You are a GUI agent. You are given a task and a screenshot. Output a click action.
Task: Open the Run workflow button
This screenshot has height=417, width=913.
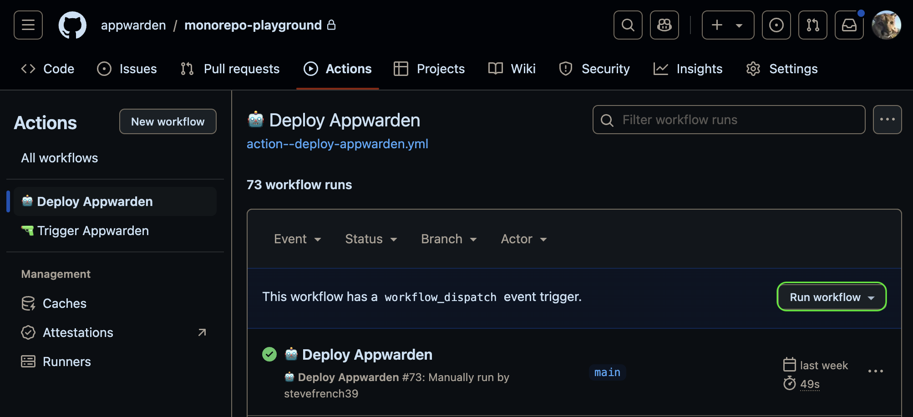pos(831,297)
